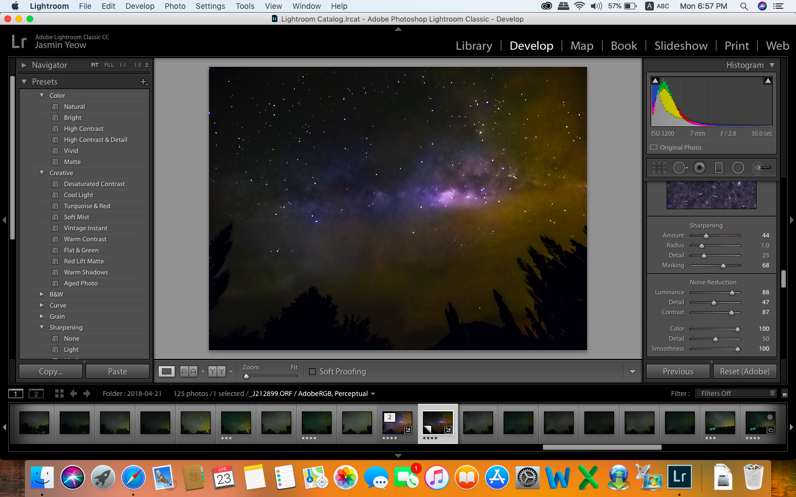Switch to the Library module
Screen dimensions: 796x497
coord(474,46)
